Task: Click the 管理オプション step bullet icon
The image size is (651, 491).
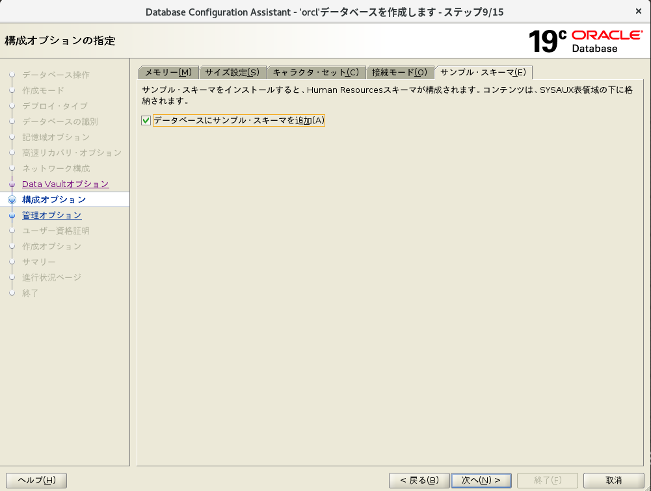Action: (12, 216)
